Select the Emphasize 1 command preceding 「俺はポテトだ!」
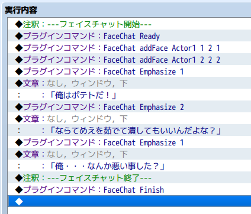The height and width of the screenshot is (214, 251). click(x=130, y=72)
